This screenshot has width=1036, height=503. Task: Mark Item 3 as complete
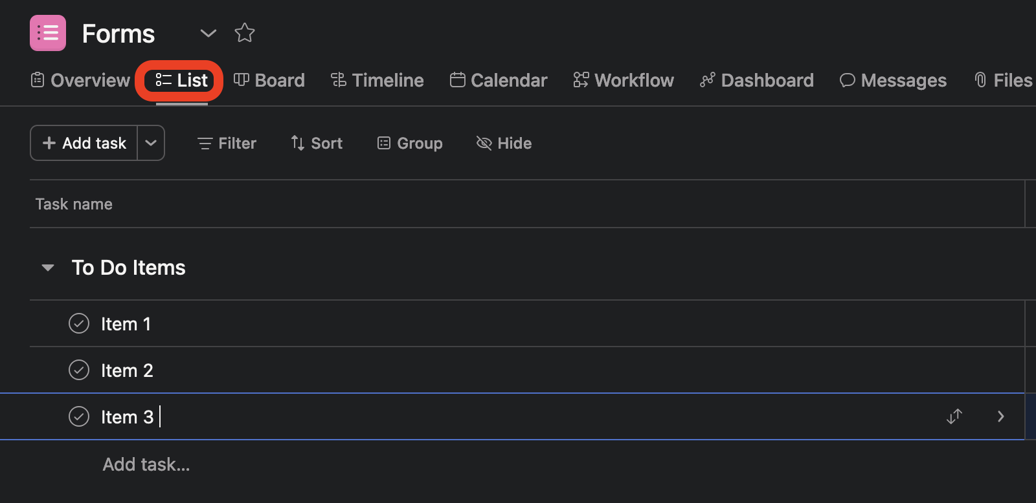(x=79, y=416)
